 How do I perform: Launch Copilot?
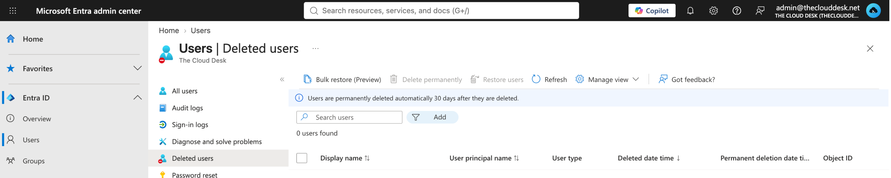[x=652, y=11]
